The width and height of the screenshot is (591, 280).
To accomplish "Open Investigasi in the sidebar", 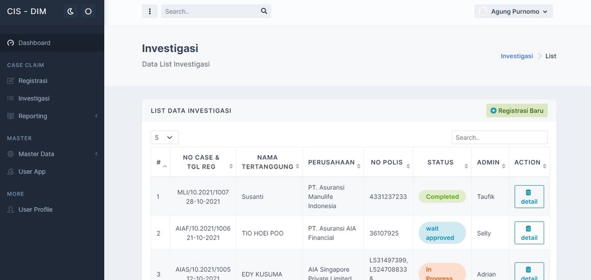I will [52, 98].
